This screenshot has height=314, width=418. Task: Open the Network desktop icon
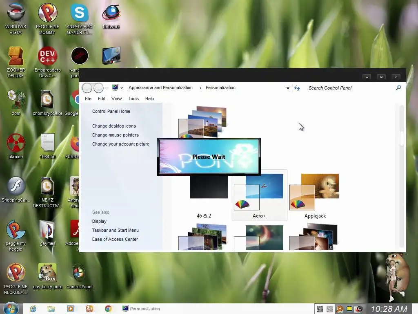[x=111, y=16]
